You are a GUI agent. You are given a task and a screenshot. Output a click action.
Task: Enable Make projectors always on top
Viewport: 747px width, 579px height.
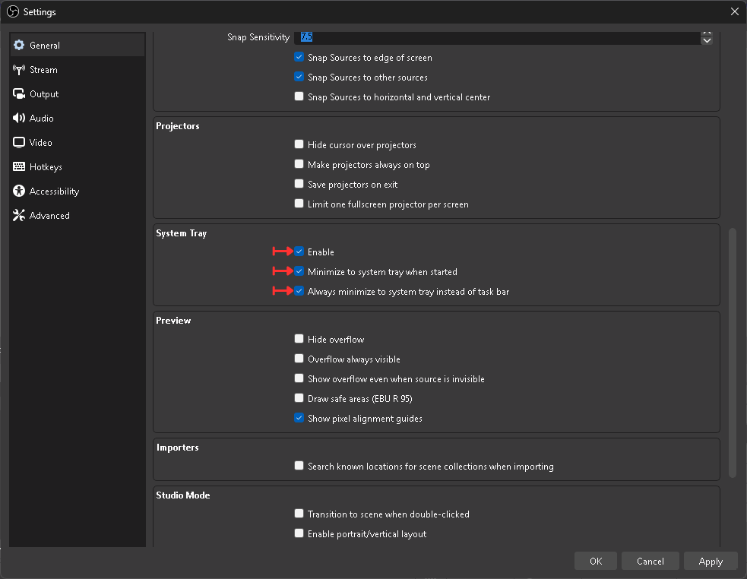(299, 164)
